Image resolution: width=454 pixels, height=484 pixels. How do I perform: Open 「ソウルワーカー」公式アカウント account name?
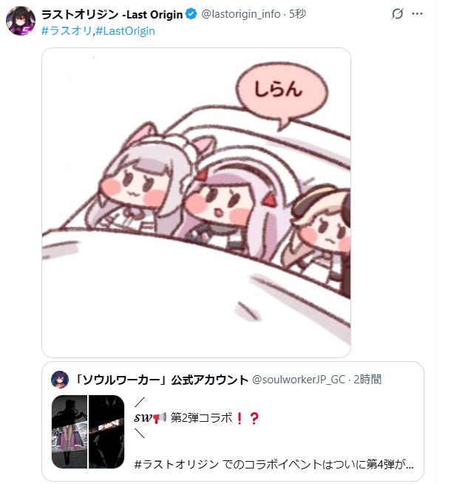point(162,380)
